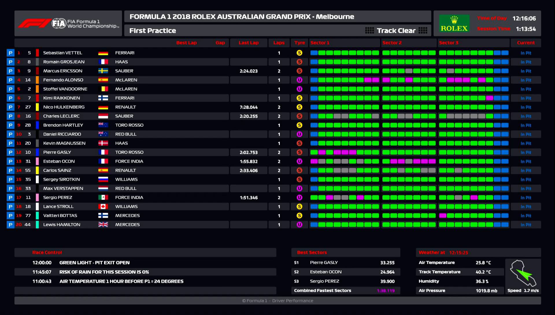
Task: Click Sirotkin's red supersoft tyre icon
Action: point(299,179)
